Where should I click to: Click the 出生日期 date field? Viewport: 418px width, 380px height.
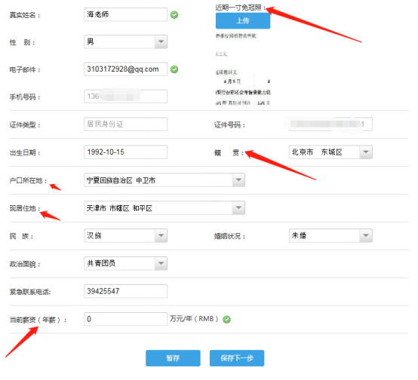(x=125, y=152)
